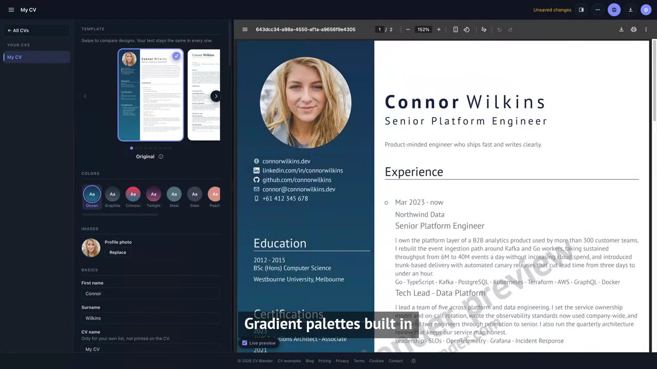
Task: Open the Contact footer link
Action: pyautogui.click(x=396, y=361)
